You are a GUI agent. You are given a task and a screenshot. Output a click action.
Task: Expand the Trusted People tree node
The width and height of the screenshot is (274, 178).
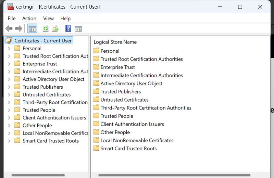pos(9,110)
